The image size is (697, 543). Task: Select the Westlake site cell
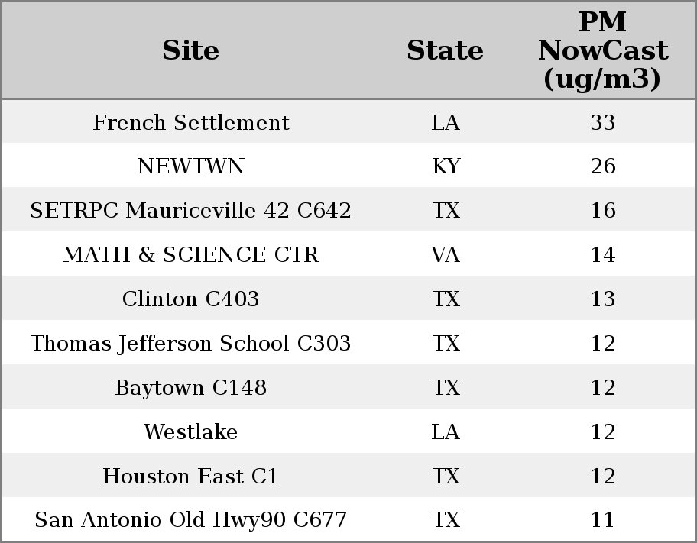191,431
